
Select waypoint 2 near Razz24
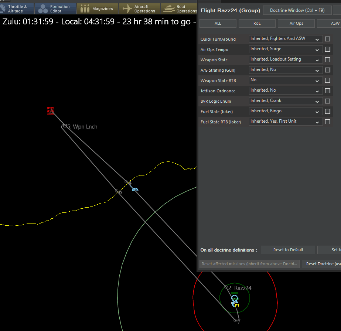click(x=226, y=287)
